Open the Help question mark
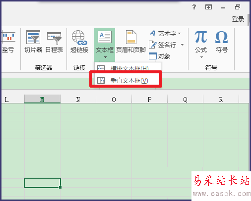 click(x=194, y=7)
